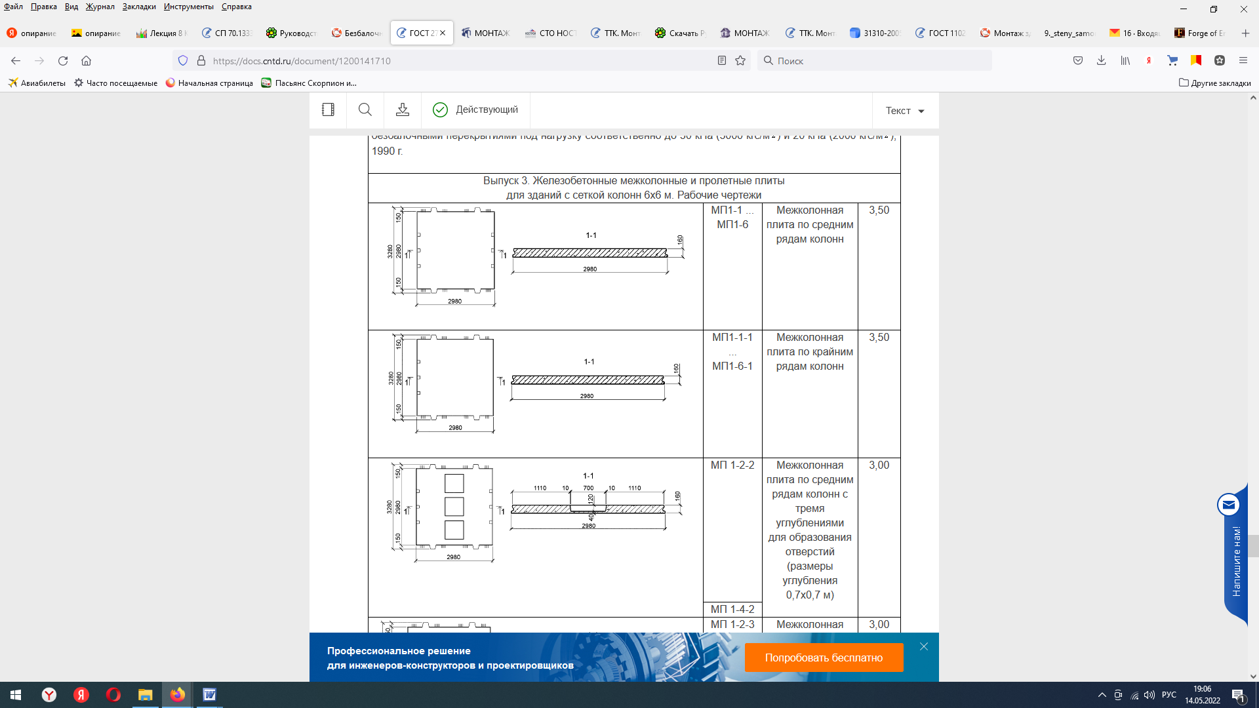Open the browser home page

pos(86,60)
